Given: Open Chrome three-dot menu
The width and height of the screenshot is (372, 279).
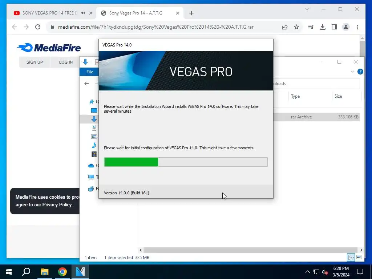Looking at the screenshot, I should tap(357, 27).
